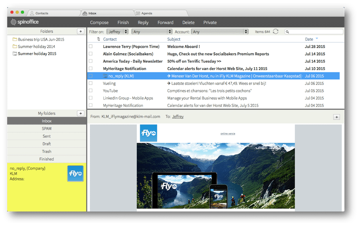Sort by Subject column header
This screenshot has height=226, width=359.
pos(174,39)
